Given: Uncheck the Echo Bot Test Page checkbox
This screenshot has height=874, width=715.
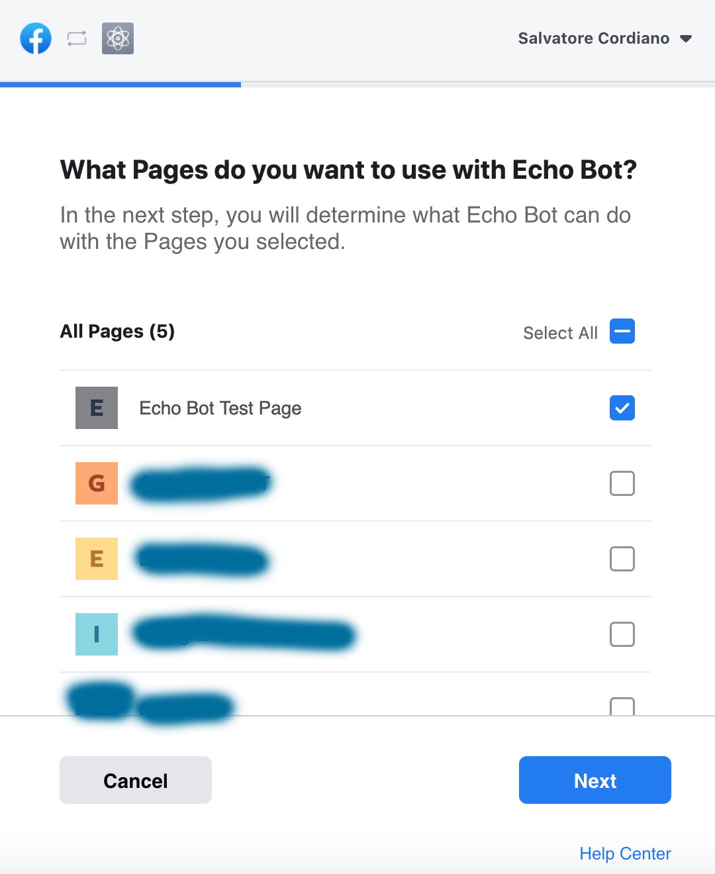Looking at the screenshot, I should pyautogui.click(x=622, y=408).
